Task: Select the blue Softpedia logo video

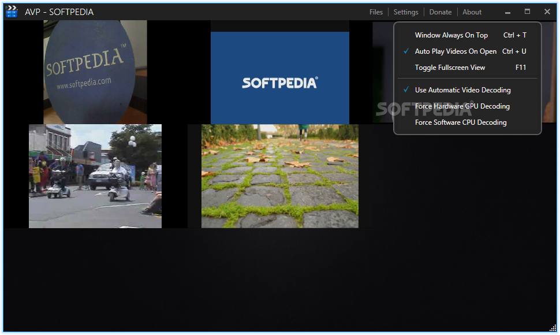Action: (x=279, y=78)
